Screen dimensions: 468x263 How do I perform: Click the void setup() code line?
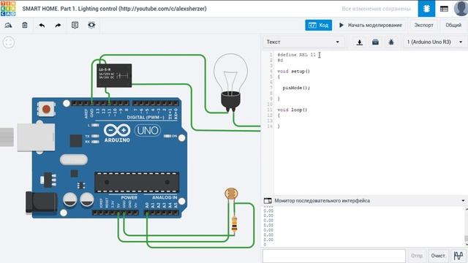coord(294,72)
